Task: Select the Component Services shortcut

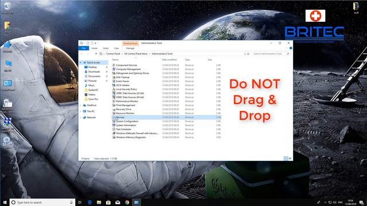Action: [127, 65]
